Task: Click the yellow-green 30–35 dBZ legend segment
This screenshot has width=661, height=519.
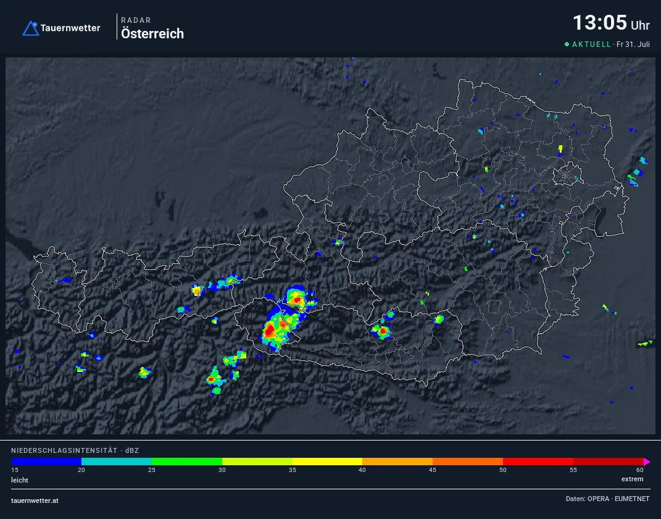Action: [x=257, y=462]
